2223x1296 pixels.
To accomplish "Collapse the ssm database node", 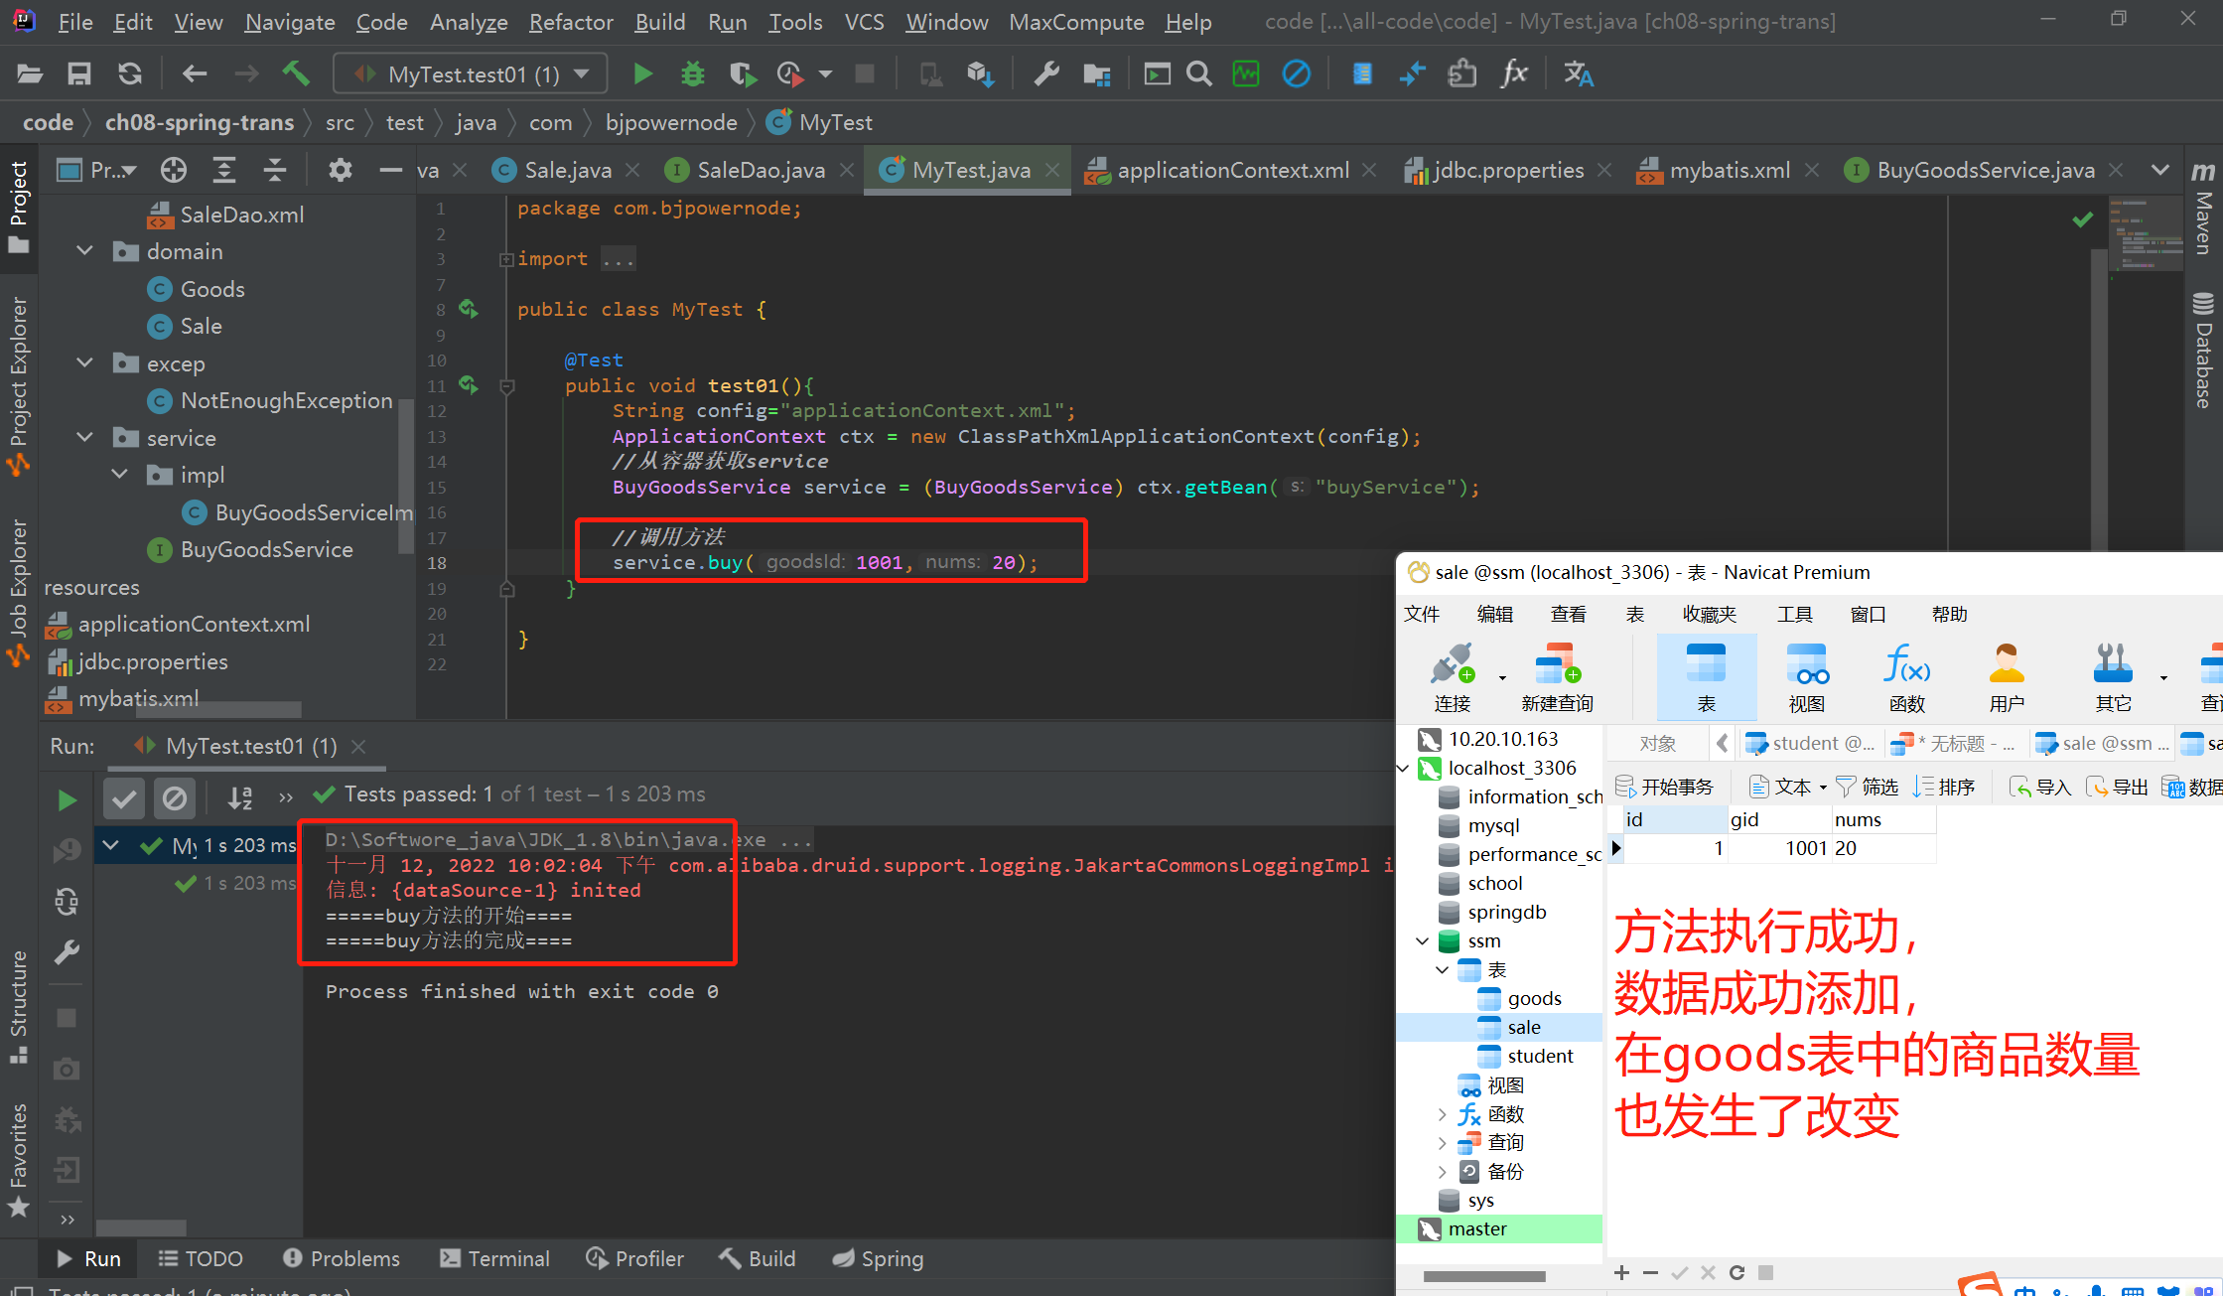I will 1422,940.
